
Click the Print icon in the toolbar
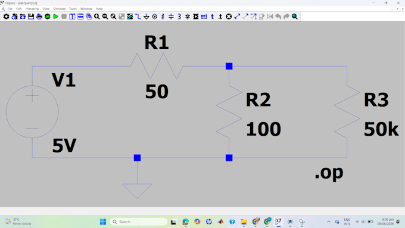click(x=39, y=17)
